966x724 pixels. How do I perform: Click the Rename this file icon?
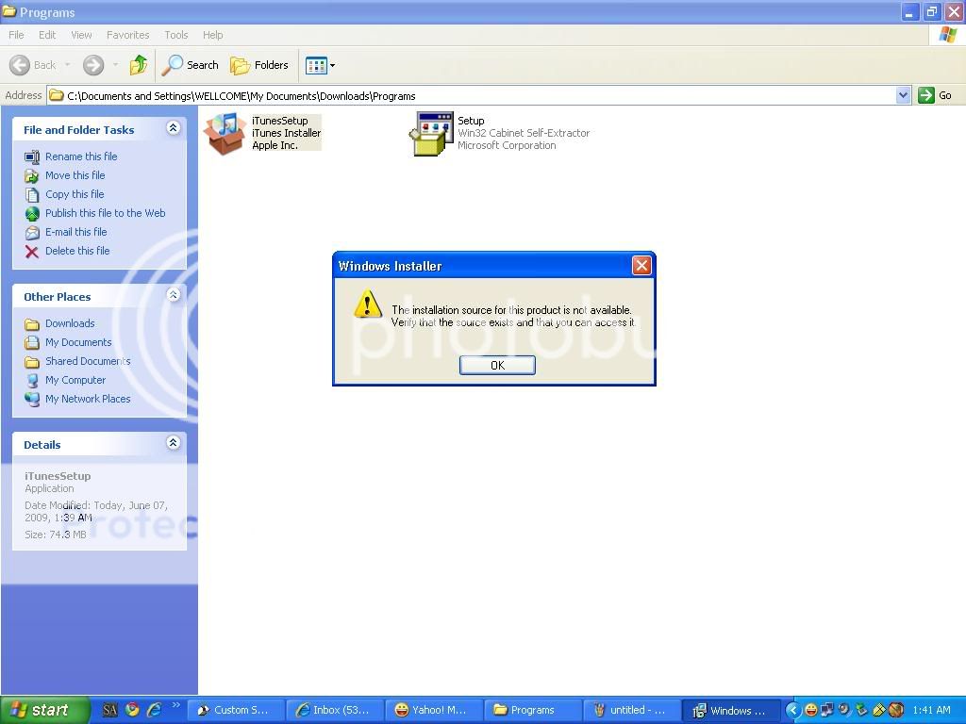coord(32,157)
